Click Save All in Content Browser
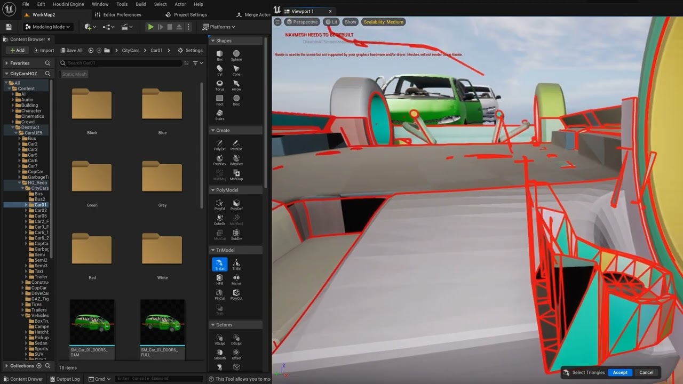This screenshot has height=384, width=683. (x=71, y=50)
